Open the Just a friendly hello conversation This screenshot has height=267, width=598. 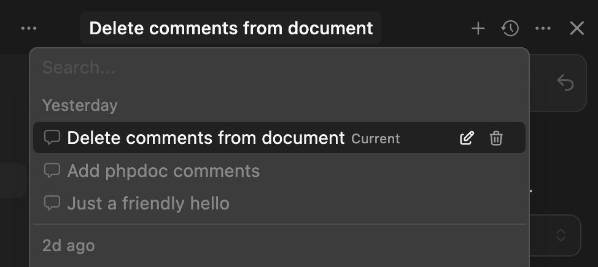(x=148, y=203)
